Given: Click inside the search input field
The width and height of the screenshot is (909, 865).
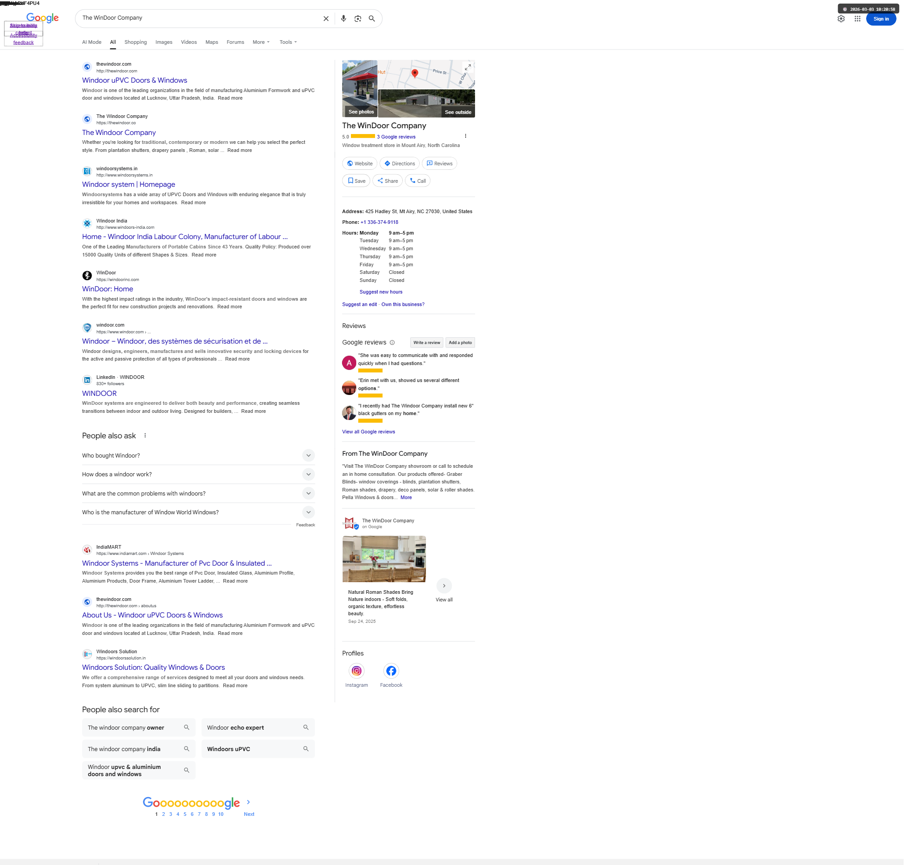Looking at the screenshot, I should [x=200, y=18].
